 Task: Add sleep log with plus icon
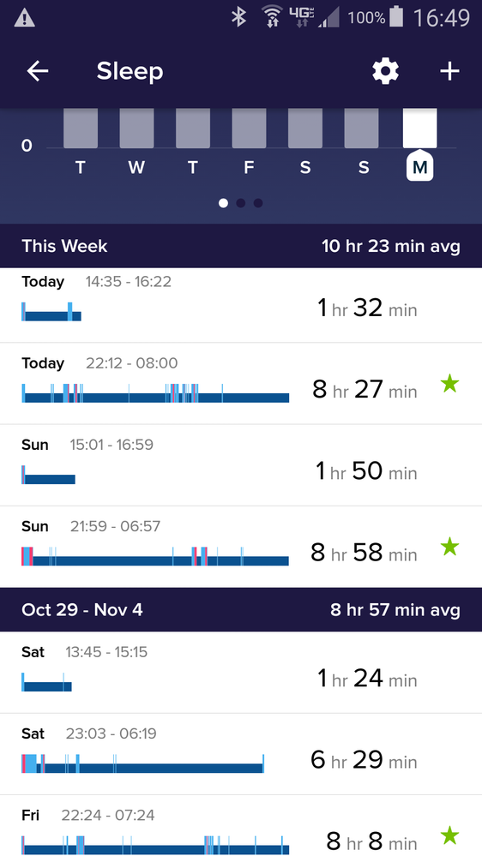449,71
